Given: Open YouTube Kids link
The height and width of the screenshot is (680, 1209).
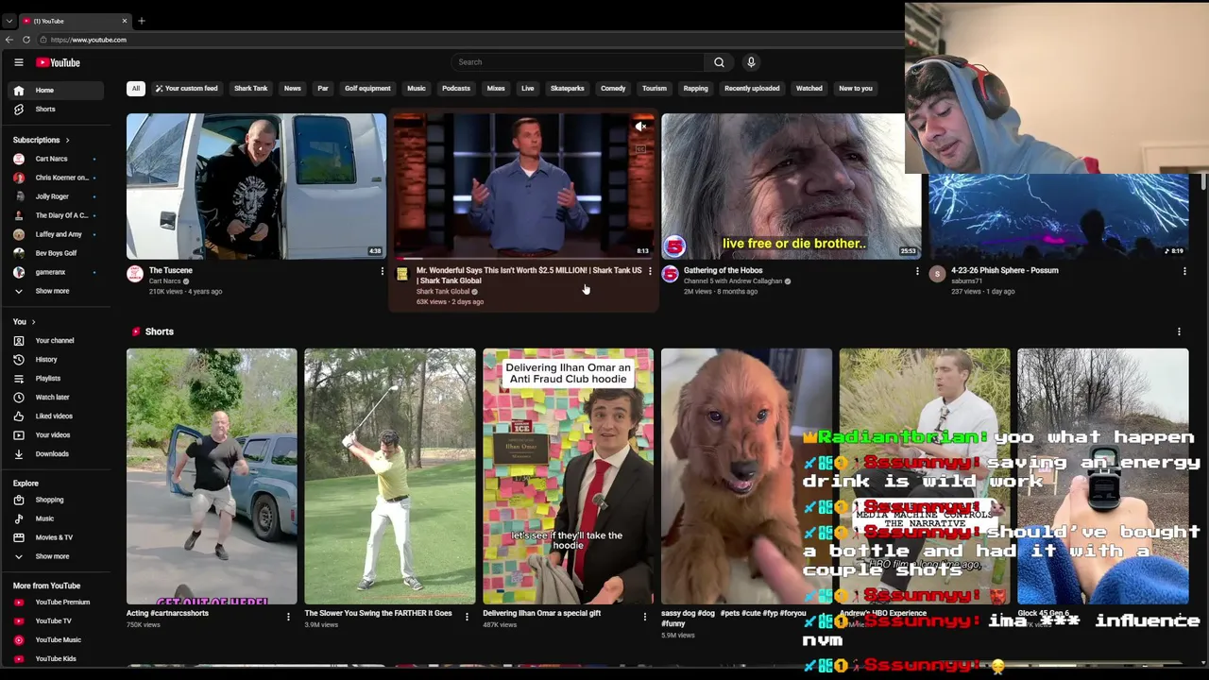Looking at the screenshot, I should (57, 658).
